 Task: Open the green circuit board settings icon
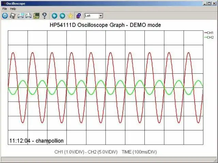coord(36,16)
